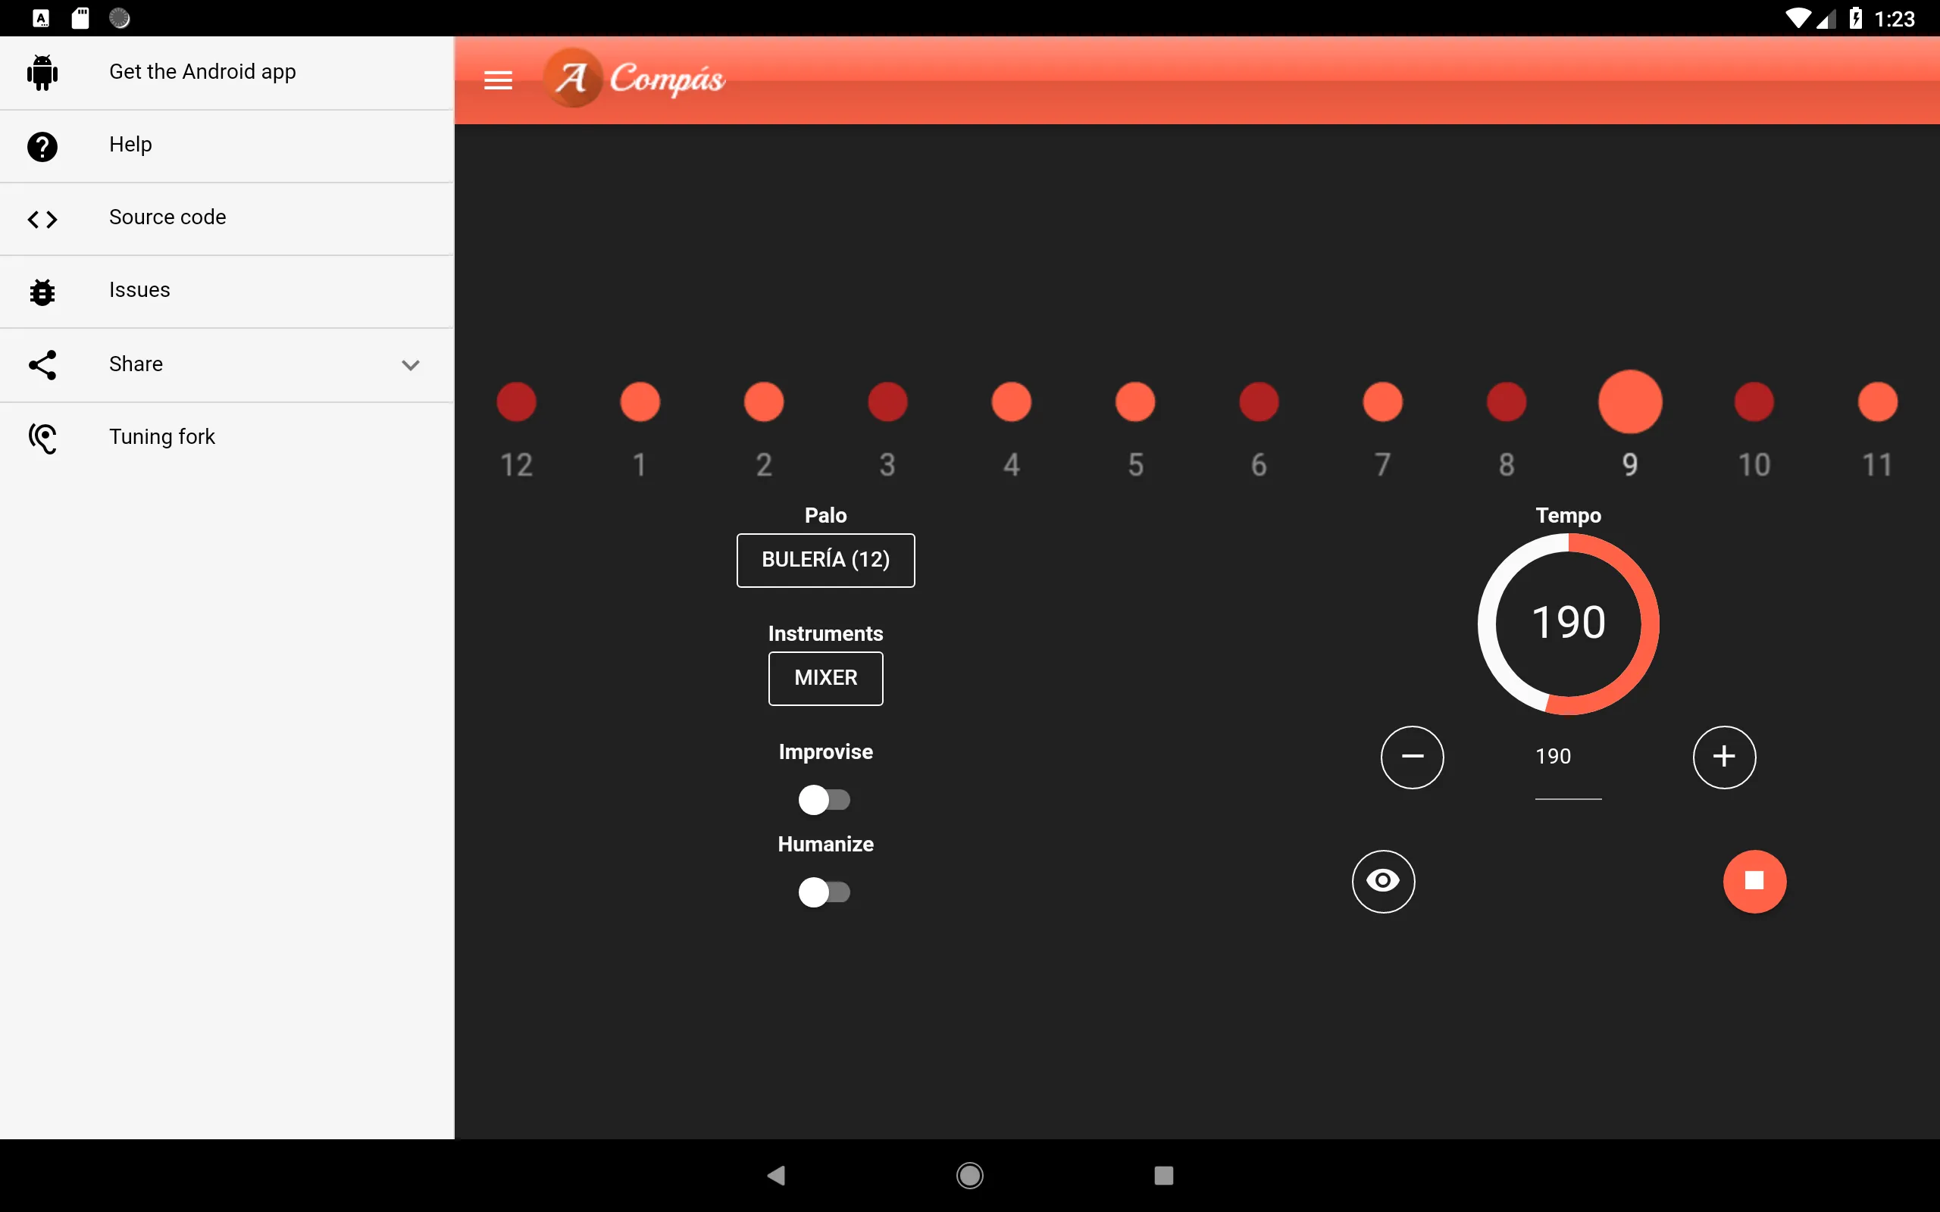Click the increase tempo plus button
Image resolution: width=1940 pixels, height=1212 pixels.
pos(1722,755)
